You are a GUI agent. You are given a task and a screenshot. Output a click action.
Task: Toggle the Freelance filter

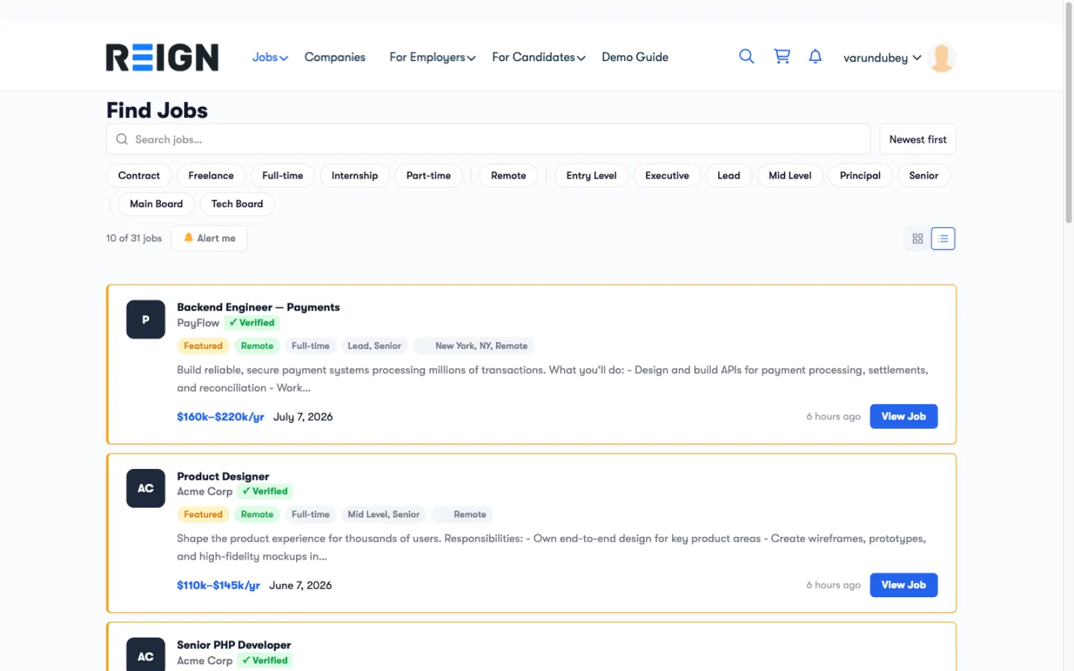tap(211, 176)
